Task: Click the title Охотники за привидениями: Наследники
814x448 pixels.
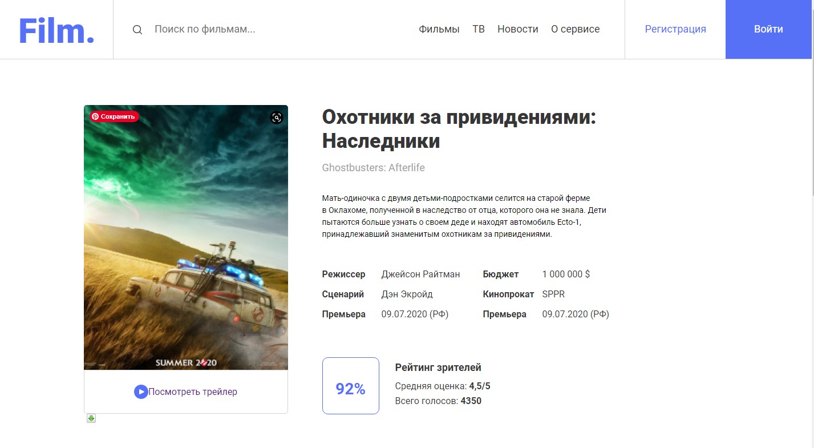Action: click(x=459, y=129)
